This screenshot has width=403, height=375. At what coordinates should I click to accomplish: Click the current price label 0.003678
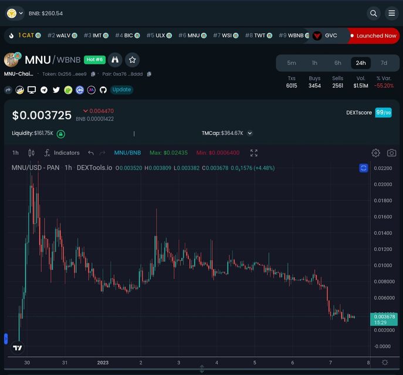pyautogui.click(x=384, y=319)
